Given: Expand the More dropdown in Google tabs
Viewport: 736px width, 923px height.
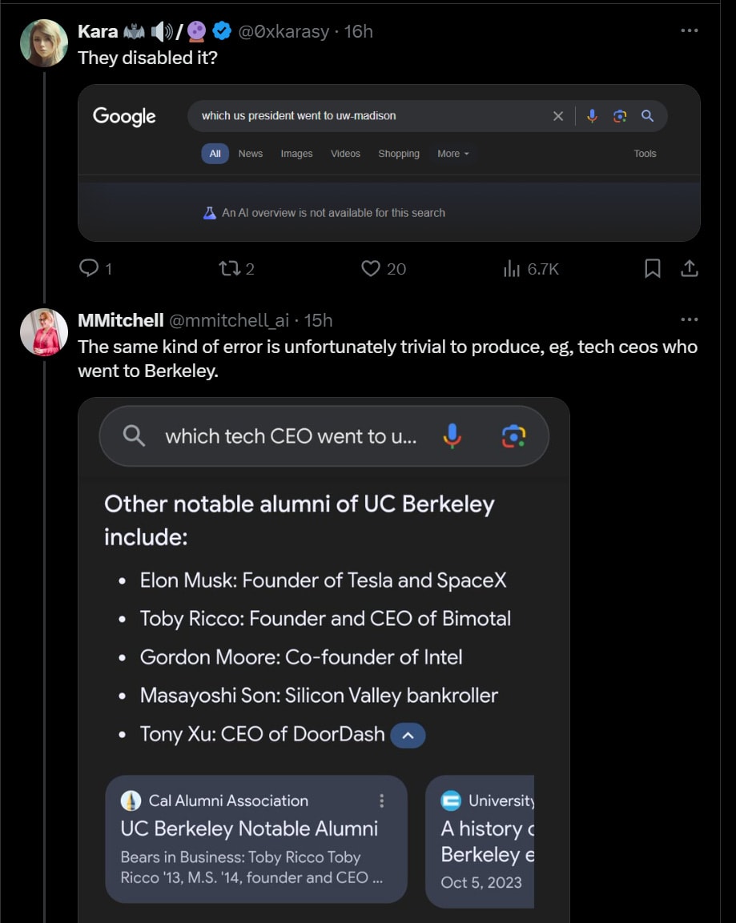Looking at the screenshot, I should click(x=452, y=154).
